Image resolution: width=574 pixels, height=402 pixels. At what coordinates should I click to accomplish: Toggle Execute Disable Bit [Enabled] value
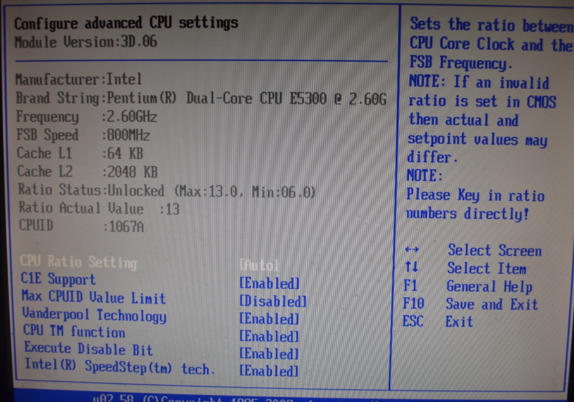click(x=269, y=354)
